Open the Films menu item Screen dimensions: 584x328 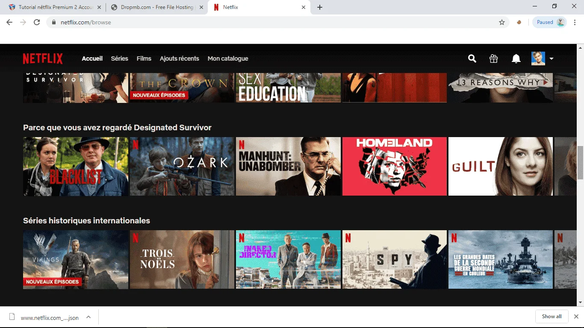(144, 59)
